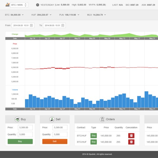Click the blue Volume chart label
This screenshot has width=158, height=158.
[15, 90]
